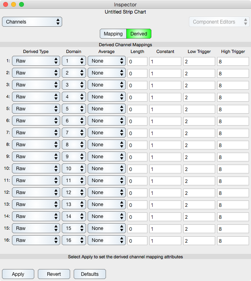Click Constant field for channel 6

point(165,121)
